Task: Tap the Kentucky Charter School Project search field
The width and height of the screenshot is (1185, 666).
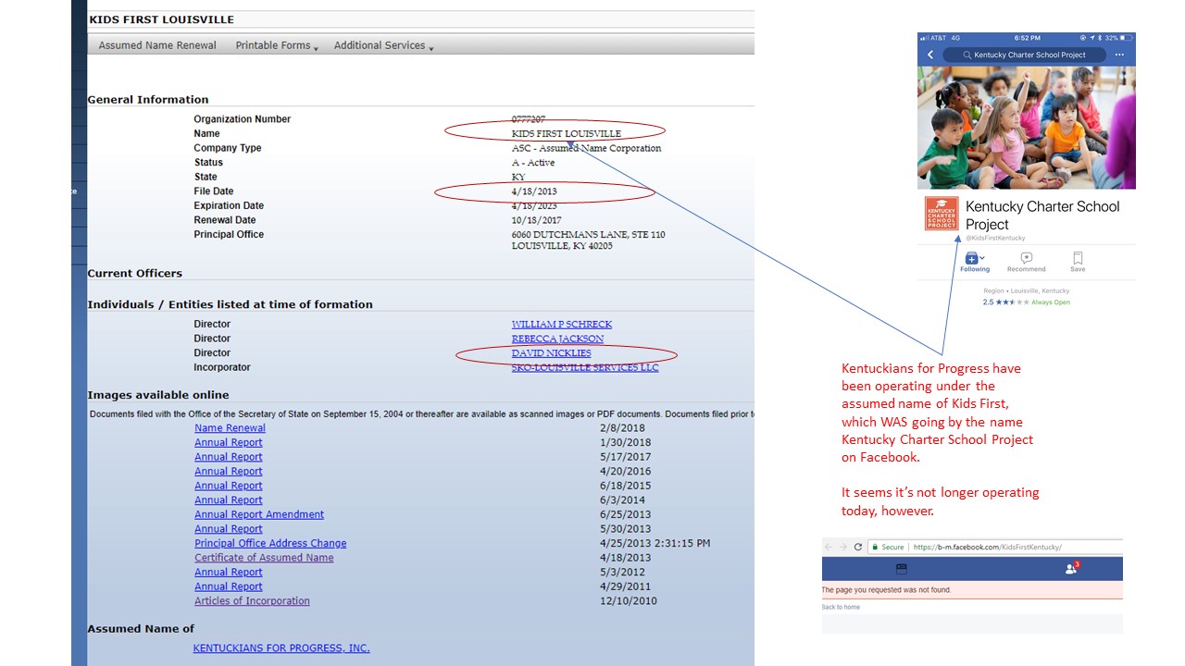Action: 1024,55
